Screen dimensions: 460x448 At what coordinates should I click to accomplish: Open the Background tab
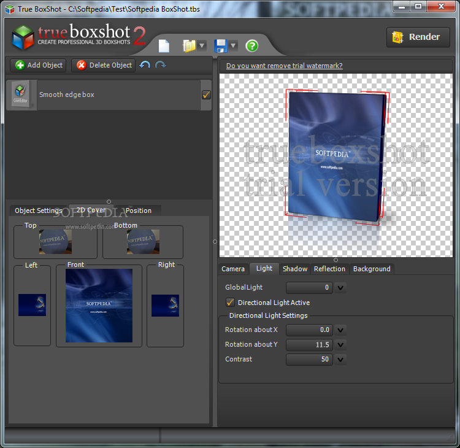pos(372,269)
